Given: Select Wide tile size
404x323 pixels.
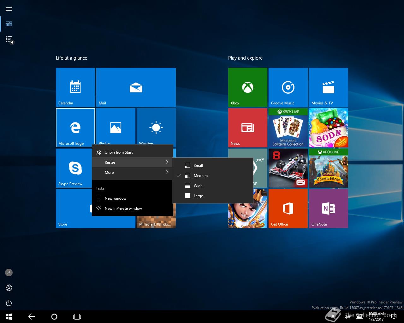Looking at the screenshot, I should pyautogui.click(x=213, y=185).
